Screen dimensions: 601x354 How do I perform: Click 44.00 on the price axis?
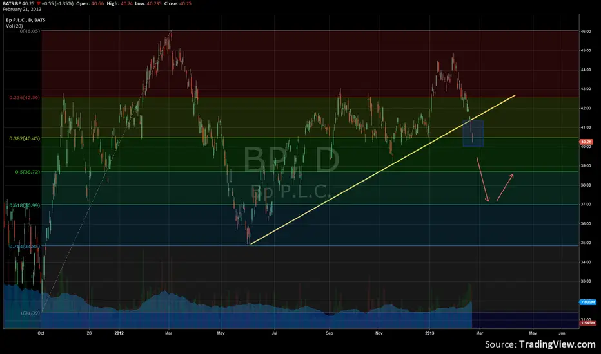pos(586,70)
